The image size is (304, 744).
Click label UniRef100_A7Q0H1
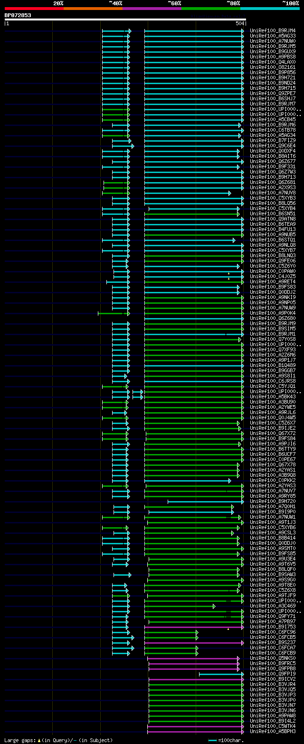point(273,506)
